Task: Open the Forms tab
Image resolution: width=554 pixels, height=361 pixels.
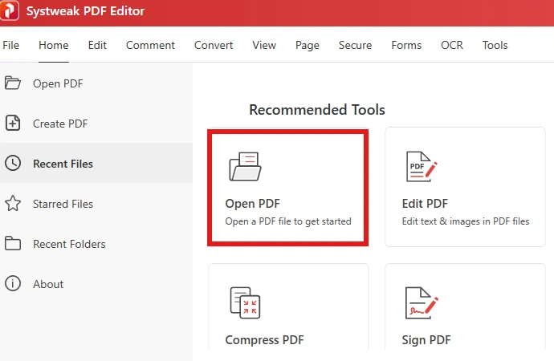Action: (406, 45)
